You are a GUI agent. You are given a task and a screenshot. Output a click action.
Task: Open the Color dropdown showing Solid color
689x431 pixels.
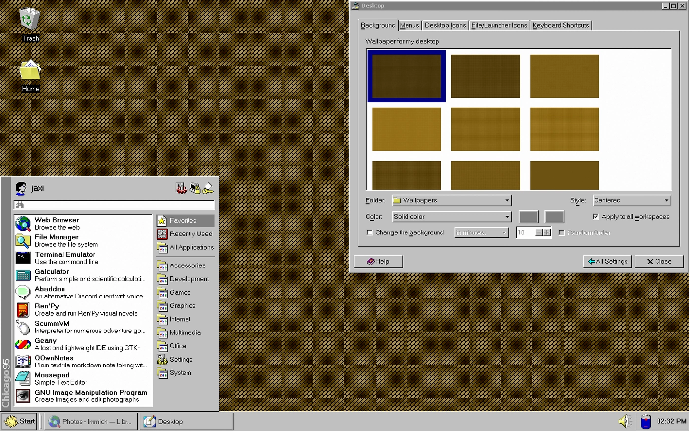click(452, 217)
